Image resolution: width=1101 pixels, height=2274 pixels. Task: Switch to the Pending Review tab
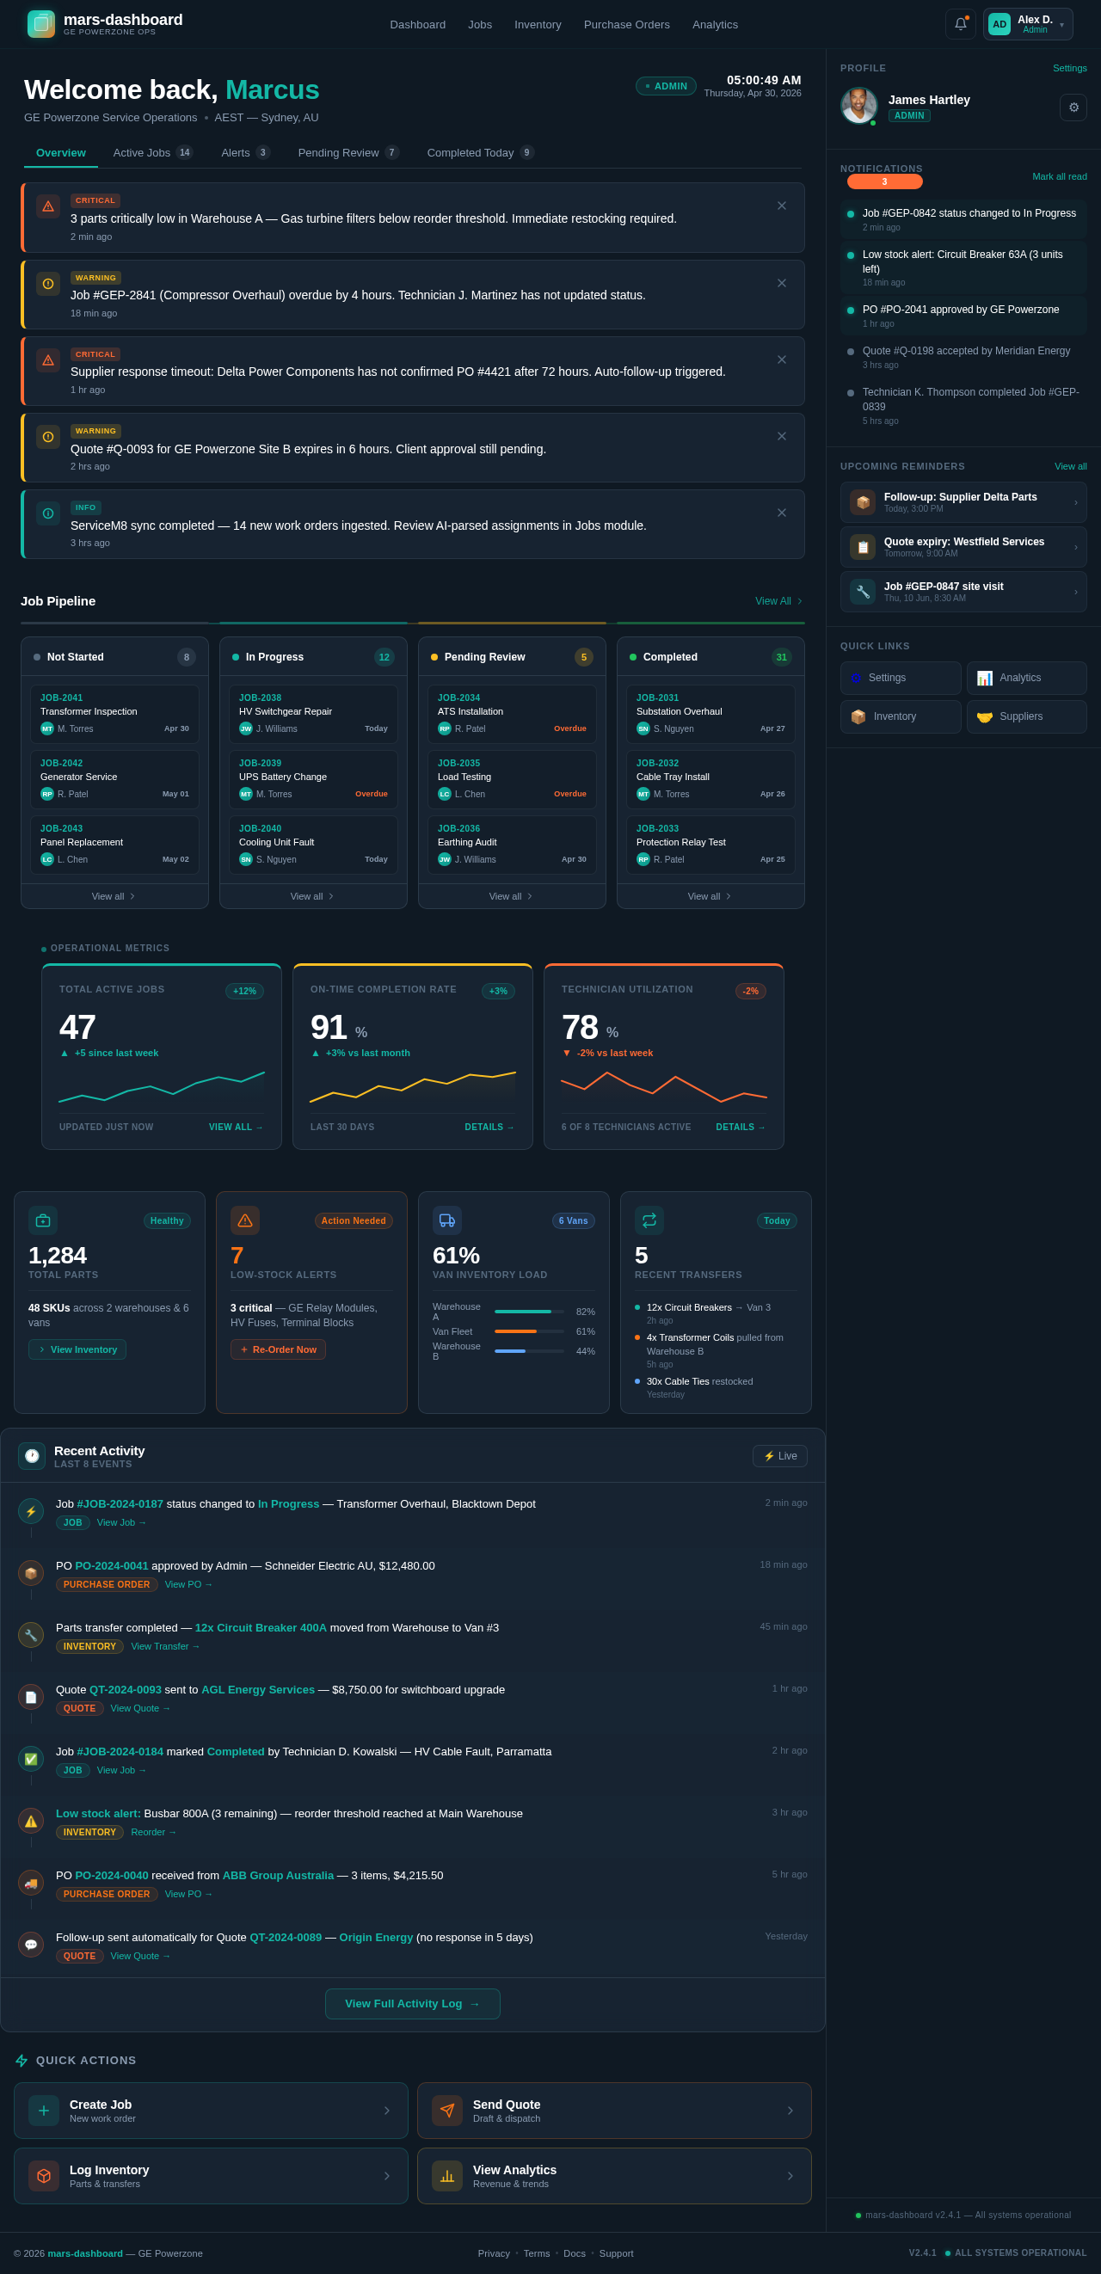tap(348, 153)
